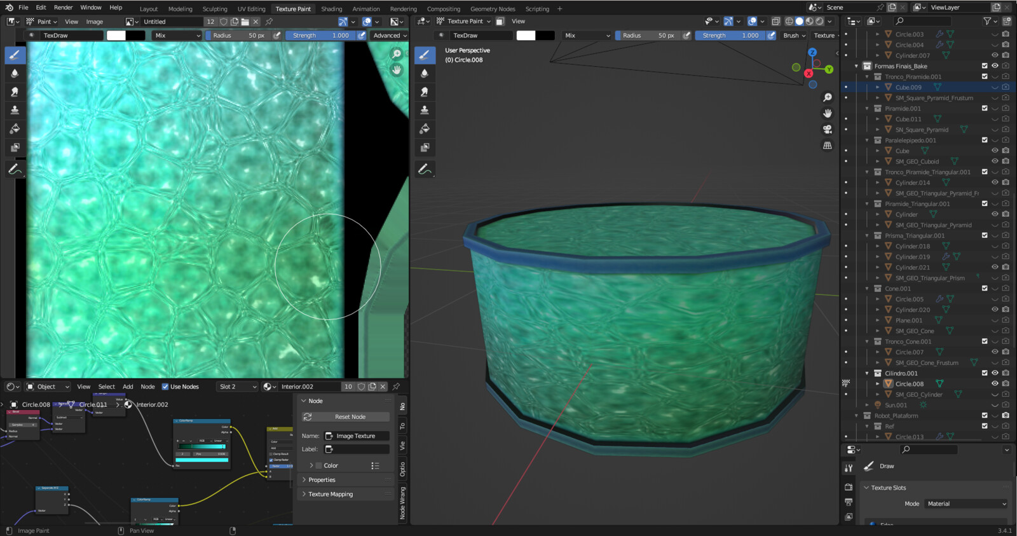This screenshot has width=1017, height=536.
Task: Toggle X-ray in the 3D viewport header
Action: pos(775,21)
